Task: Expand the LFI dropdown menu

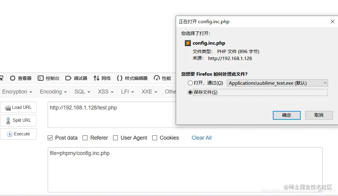Action: (128, 92)
